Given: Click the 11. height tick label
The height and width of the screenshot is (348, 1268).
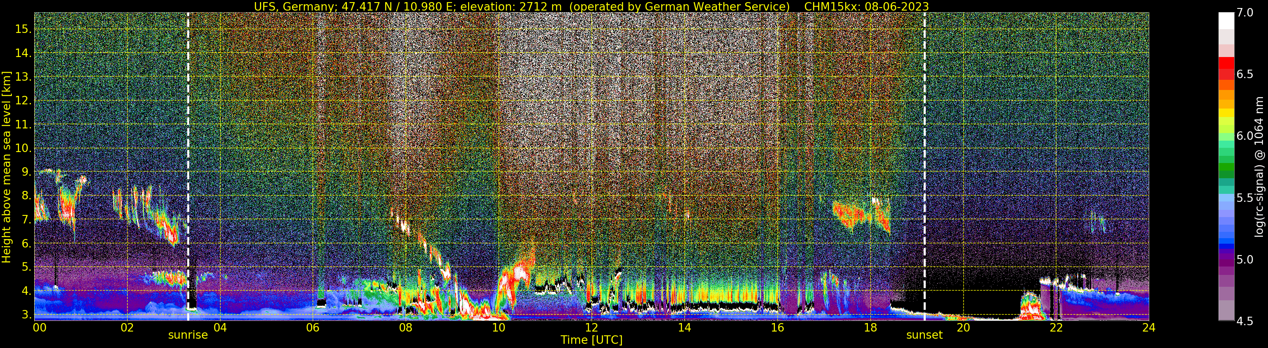Looking at the screenshot, I should tap(23, 125).
